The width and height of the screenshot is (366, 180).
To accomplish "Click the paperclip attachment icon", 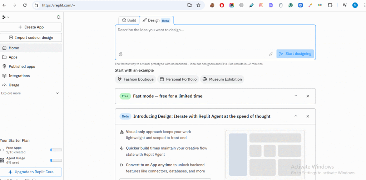I will 120,54.
